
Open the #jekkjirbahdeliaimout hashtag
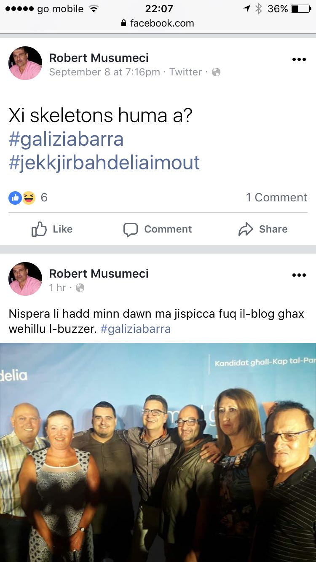pos(104,163)
